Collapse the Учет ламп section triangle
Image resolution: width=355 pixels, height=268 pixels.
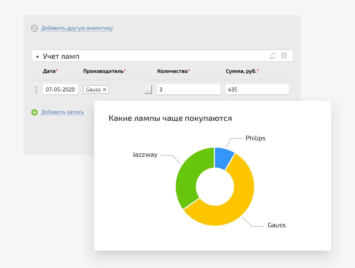click(x=37, y=57)
